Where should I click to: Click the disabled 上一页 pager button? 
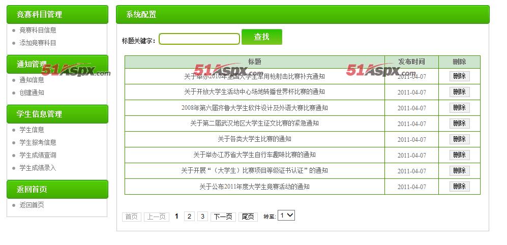[x=157, y=217]
